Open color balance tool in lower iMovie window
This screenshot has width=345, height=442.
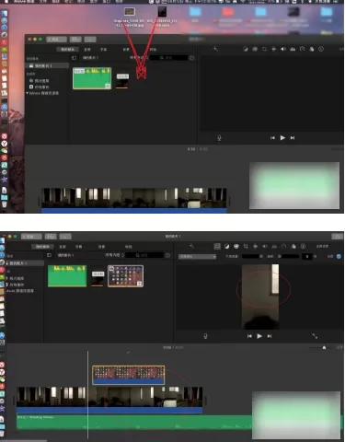(227, 246)
